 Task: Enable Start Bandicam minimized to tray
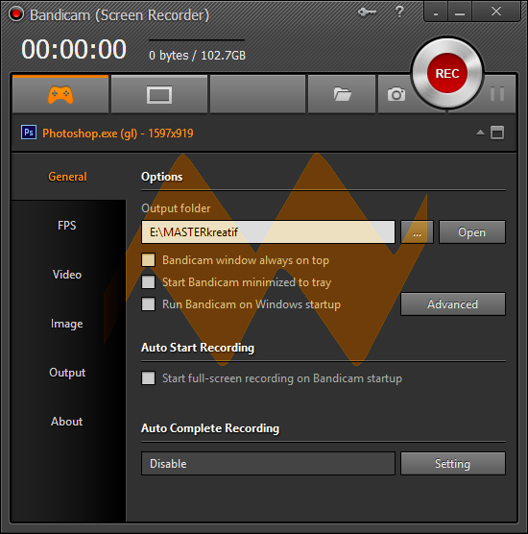tap(149, 282)
